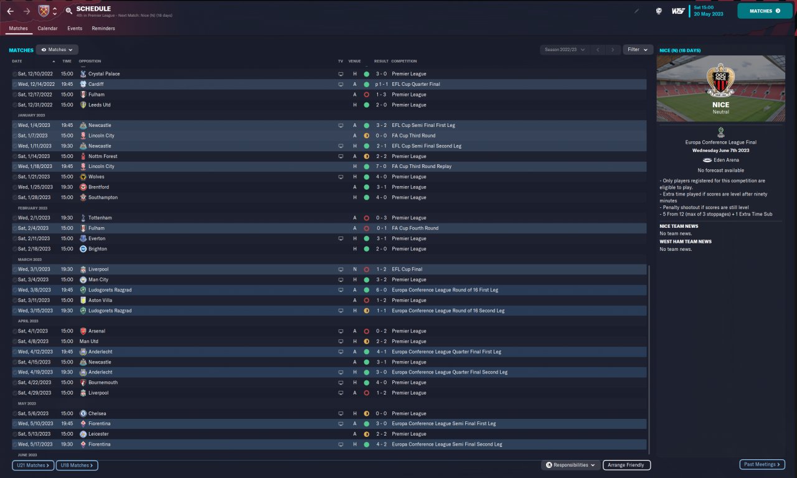The height and width of the screenshot is (478, 797).
Task: Open Past Meetings
Action: coord(762,464)
